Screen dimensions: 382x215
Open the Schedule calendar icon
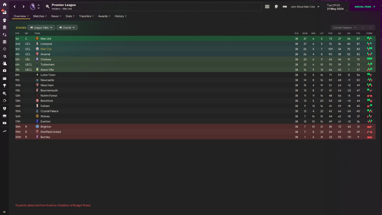coord(4,79)
